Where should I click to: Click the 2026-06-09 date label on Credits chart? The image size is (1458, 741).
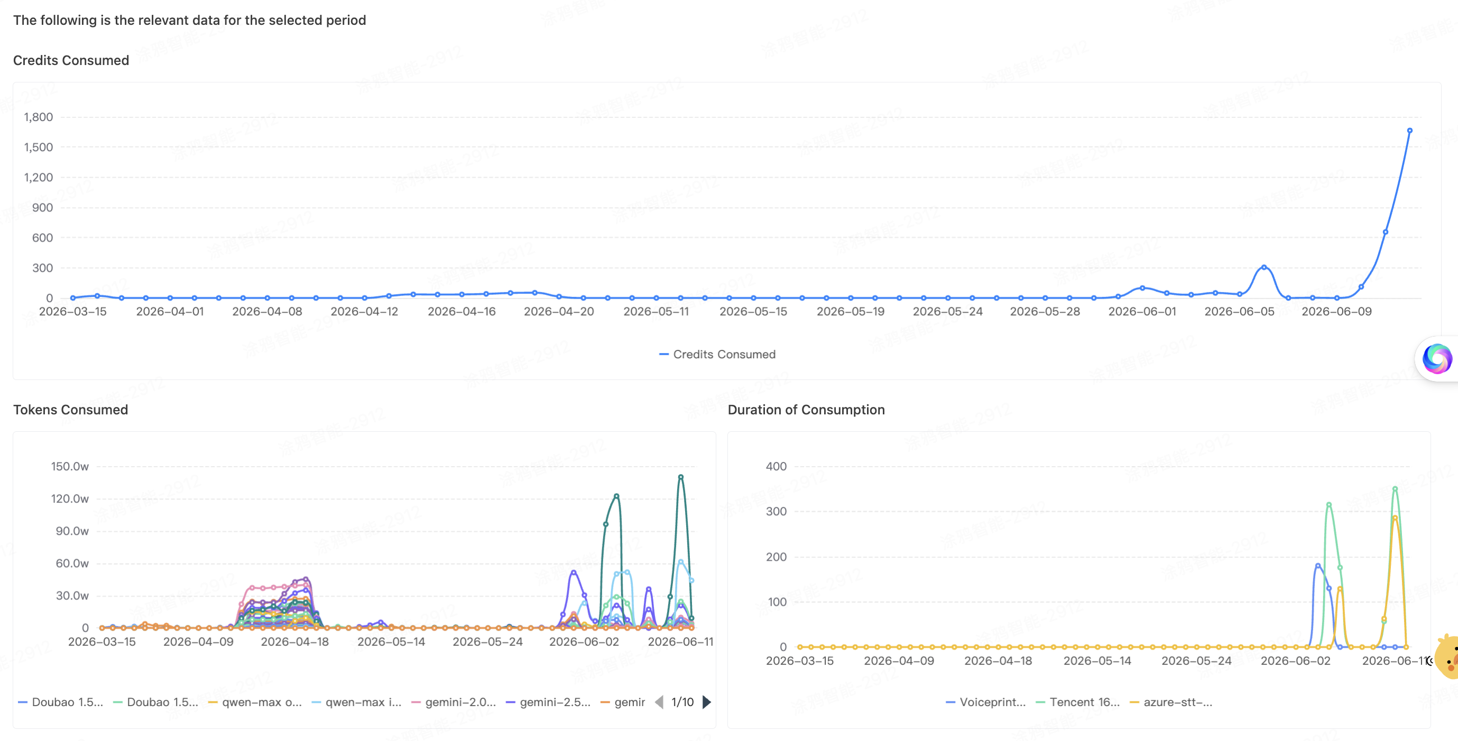click(1336, 311)
